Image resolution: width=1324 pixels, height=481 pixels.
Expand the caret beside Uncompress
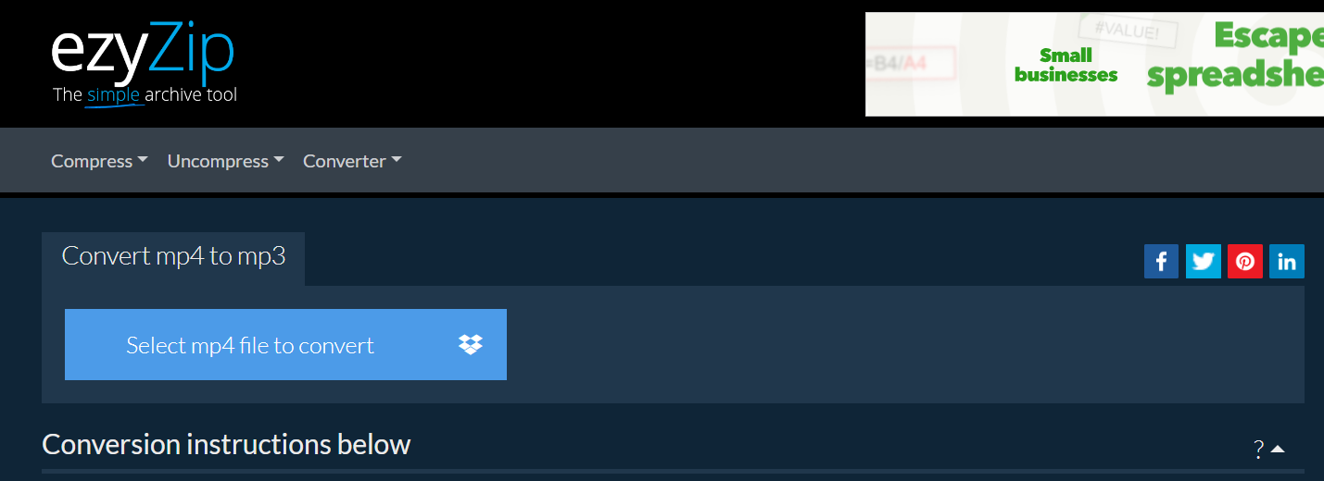click(x=278, y=160)
